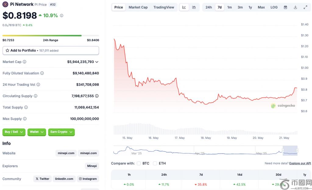Screen dimensions: 312x190
Task: Click info icon beside Fully Diluted Valuation
Action: click(x=42, y=73)
